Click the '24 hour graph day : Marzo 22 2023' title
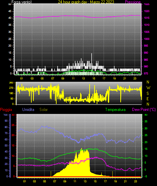The width and height of the screenshot is (157, 186). tap(86, 2)
